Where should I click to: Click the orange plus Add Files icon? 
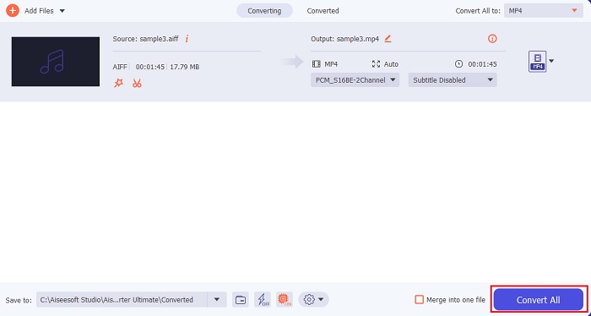coord(13,10)
